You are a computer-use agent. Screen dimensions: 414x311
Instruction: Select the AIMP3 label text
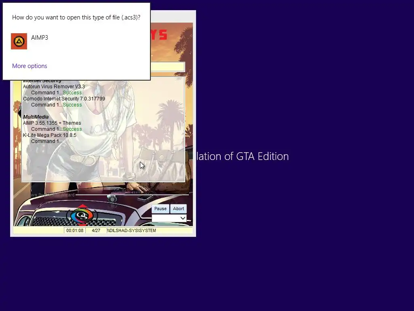click(x=40, y=38)
